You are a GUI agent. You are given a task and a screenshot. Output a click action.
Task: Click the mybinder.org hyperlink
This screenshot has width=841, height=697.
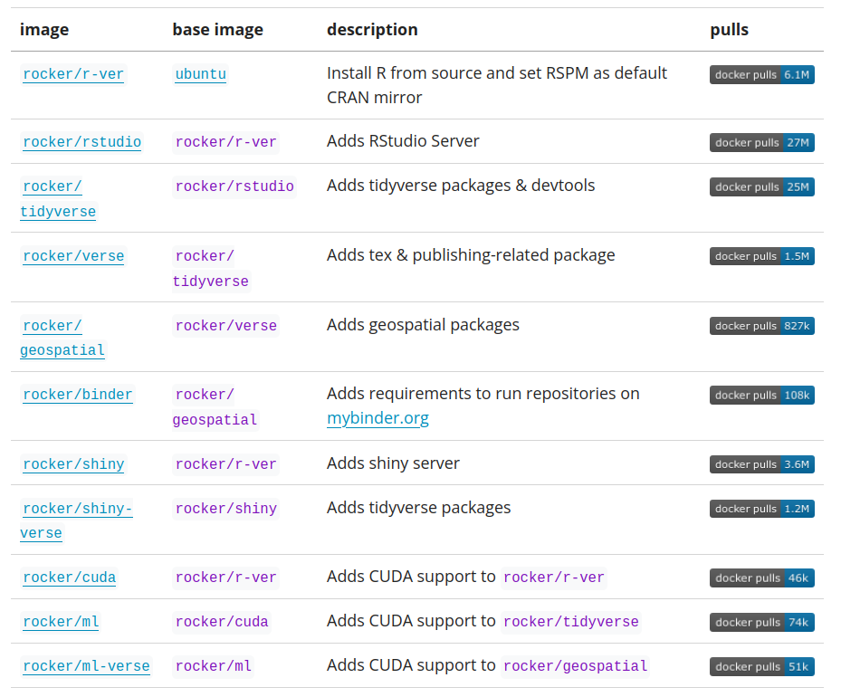point(377,418)
